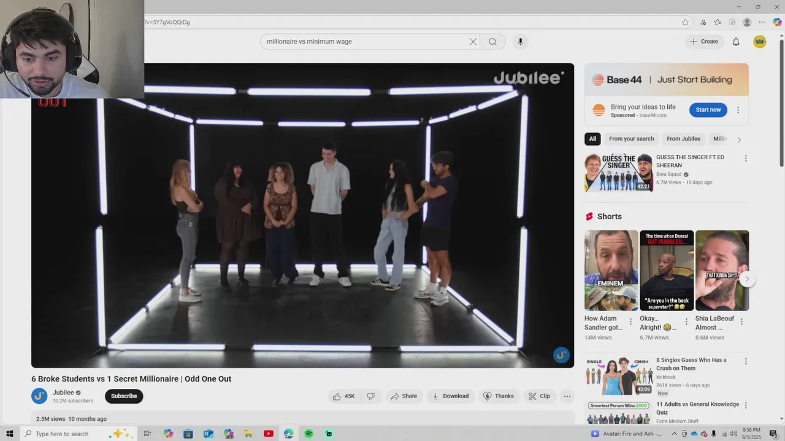Open options for Okay... Alright short

(x=686, y=322)
